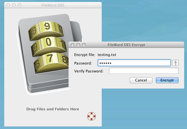
Task: Minimize the FileWard DES main window
Action: click(x=14, y=5)
